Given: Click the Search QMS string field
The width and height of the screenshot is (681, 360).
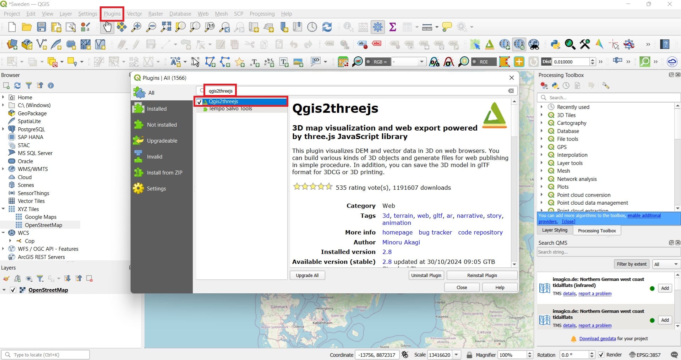Looking at the screenshot, I should tap(609, 252).
